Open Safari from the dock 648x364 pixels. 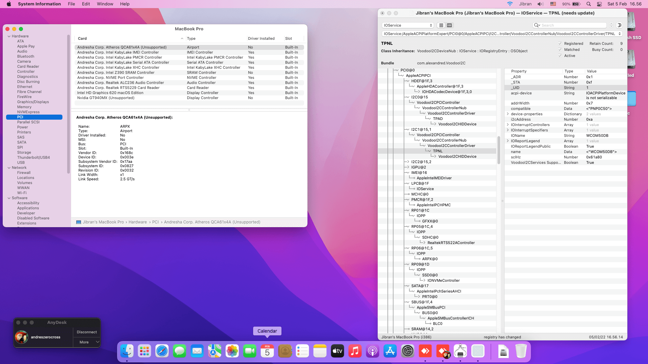click(162, 352)
